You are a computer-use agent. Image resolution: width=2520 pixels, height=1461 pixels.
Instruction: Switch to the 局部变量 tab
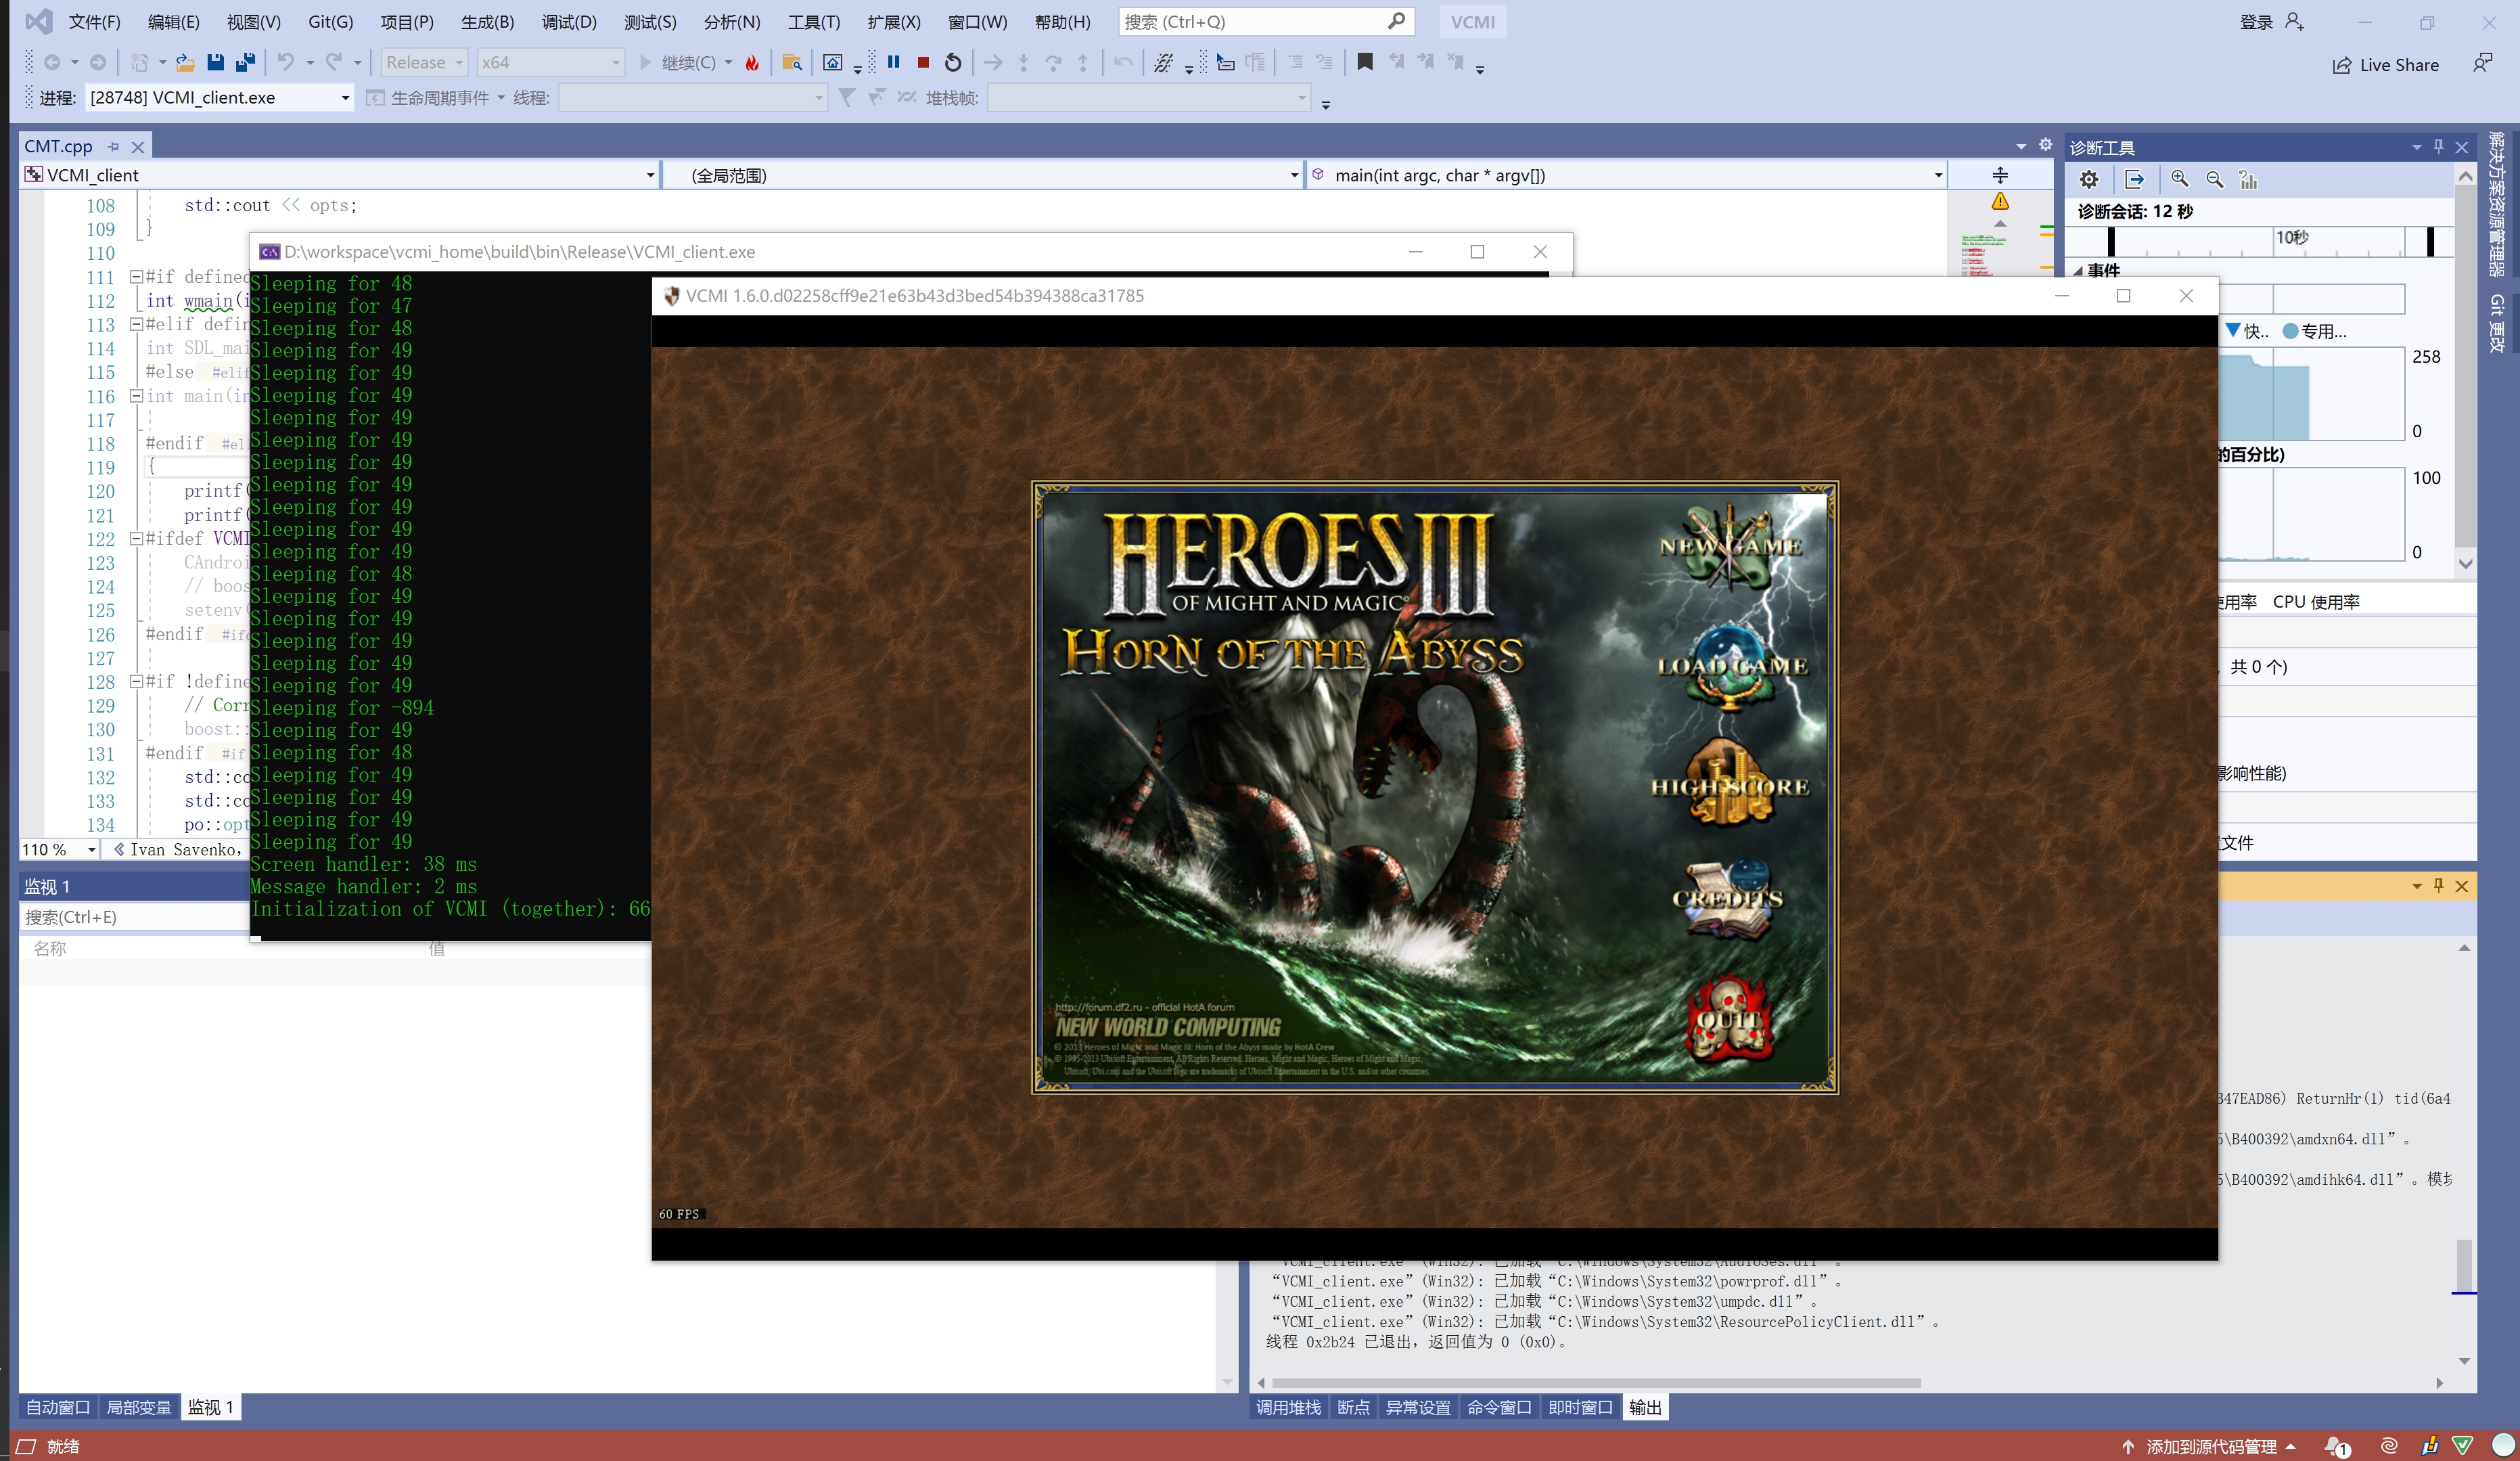pos(139,1407)
